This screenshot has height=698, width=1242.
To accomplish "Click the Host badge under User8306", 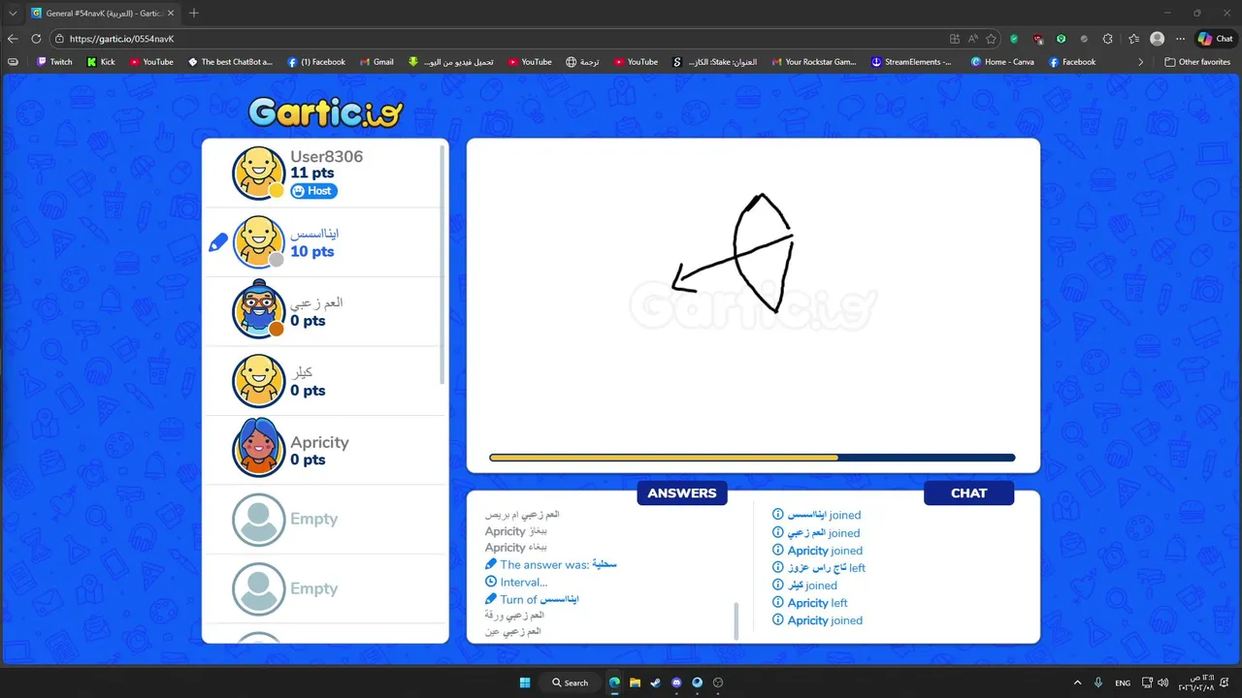I will (x=313, y=191).
